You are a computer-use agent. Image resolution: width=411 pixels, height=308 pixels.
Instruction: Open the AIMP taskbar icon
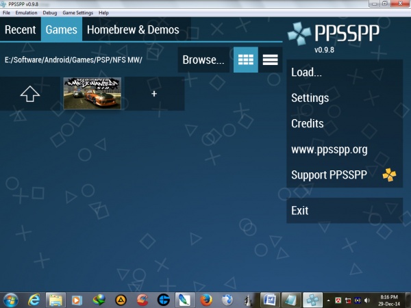pos(121,300)
